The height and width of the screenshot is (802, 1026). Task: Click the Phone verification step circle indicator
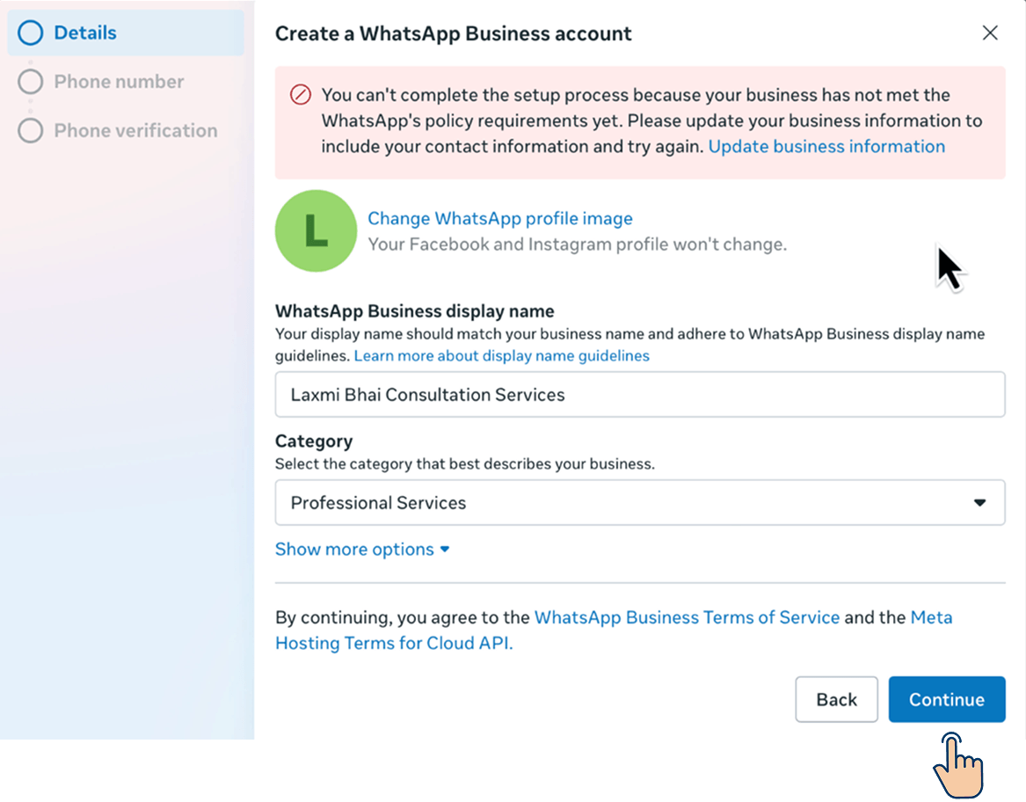(x=31, y=131)
